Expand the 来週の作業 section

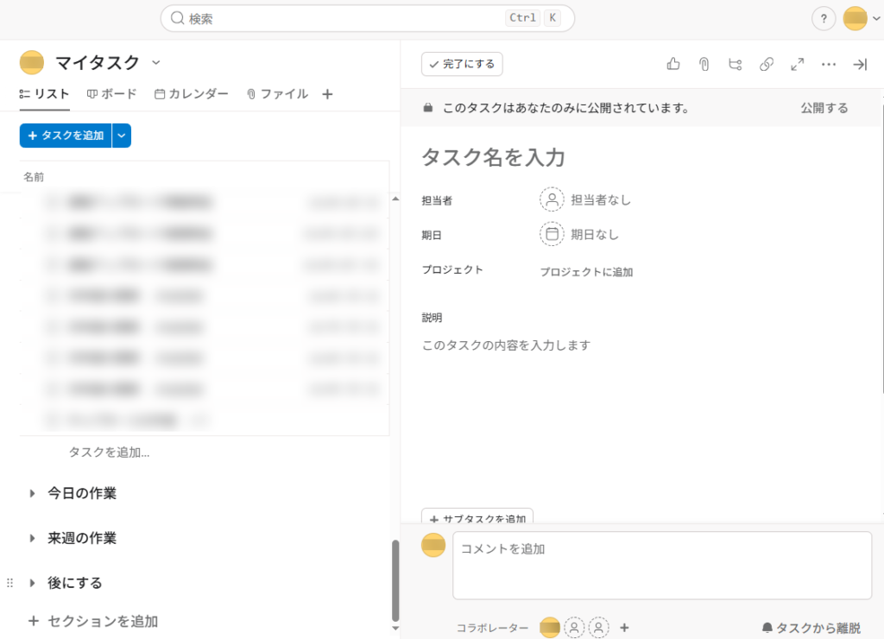32,539
